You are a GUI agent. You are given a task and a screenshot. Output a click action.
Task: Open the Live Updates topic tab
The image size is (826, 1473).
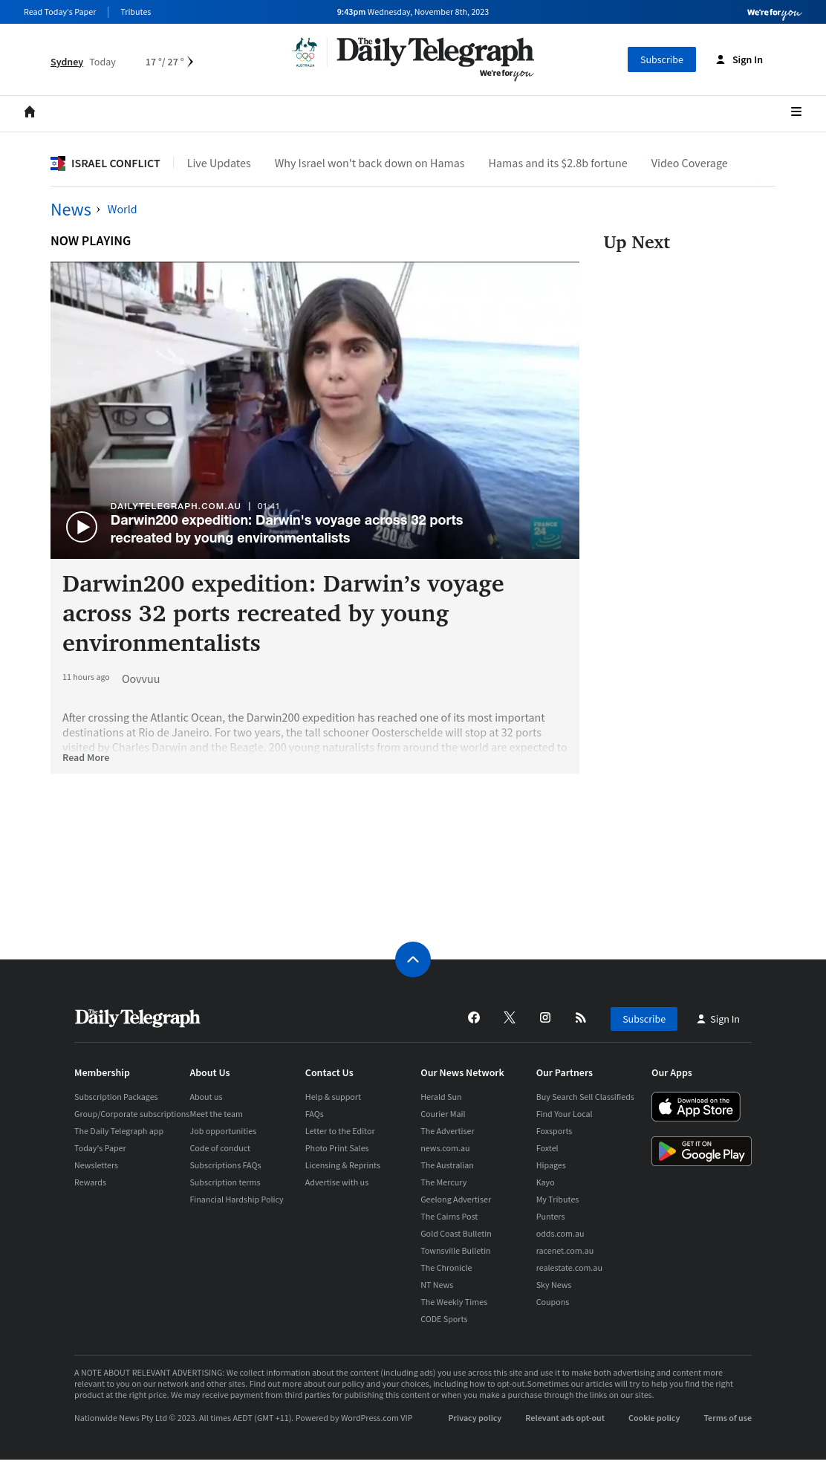(219, 164)
